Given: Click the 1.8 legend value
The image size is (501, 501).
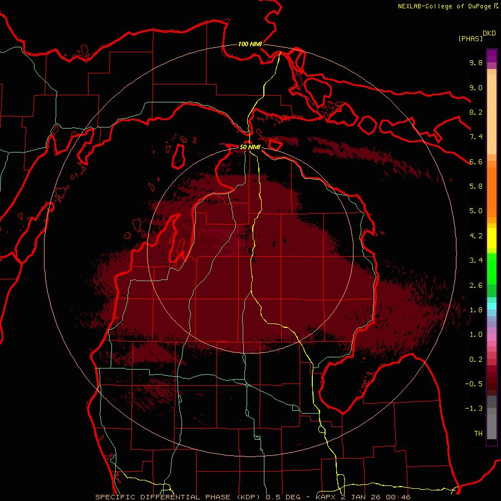Looking at the screenshot, I should (476, 310).
